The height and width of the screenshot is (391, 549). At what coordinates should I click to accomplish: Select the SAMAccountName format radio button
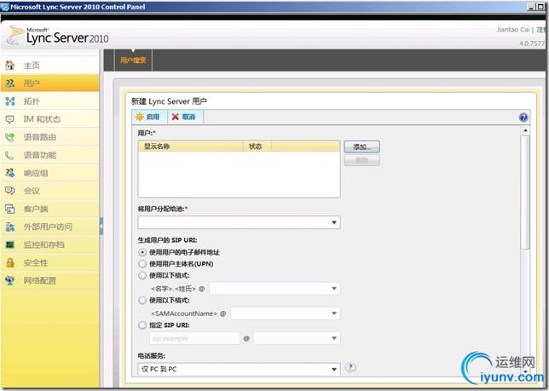(142, 301)
